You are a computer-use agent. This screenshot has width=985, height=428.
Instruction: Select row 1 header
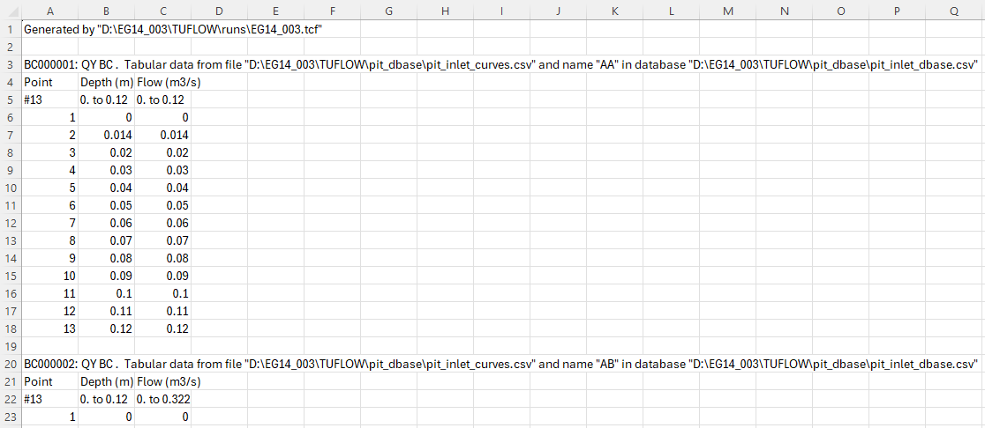tap(10, 29)
